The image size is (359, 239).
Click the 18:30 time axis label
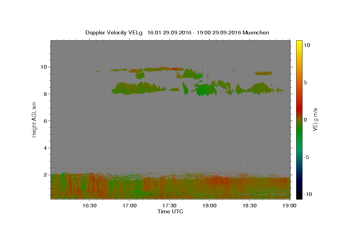pyautogui.click(x=250, y=206)
